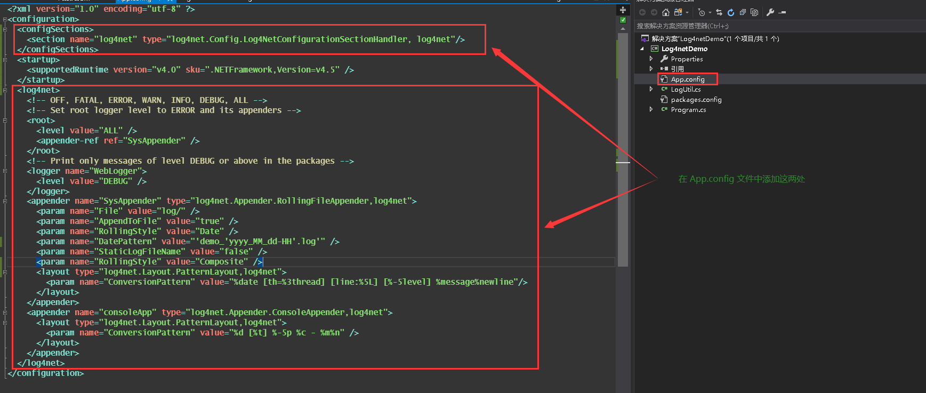Click the Refresh icon in Solution Explorer toolbar
The image size is (926, 393).
point(730,12)
